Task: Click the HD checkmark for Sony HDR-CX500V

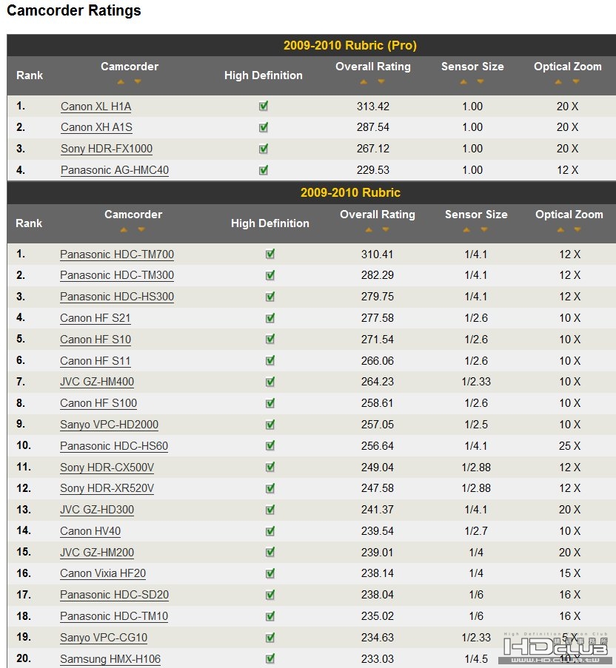Action: (x=269, y=467)
